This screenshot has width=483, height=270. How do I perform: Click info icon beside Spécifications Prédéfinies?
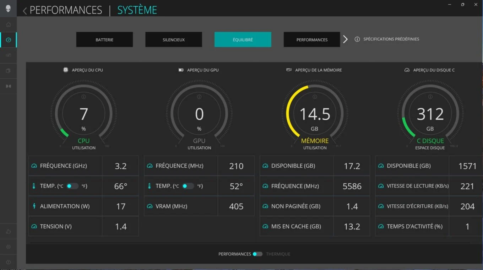pos(357,39)
